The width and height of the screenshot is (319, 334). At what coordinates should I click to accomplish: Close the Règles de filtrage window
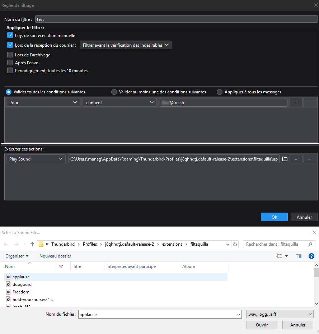pos(316,5)
